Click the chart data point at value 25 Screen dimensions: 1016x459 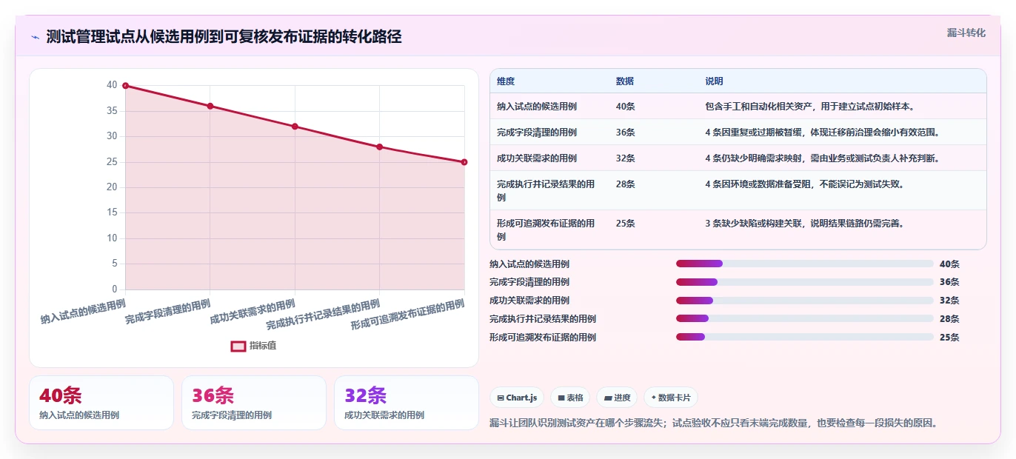pos(464,162)
